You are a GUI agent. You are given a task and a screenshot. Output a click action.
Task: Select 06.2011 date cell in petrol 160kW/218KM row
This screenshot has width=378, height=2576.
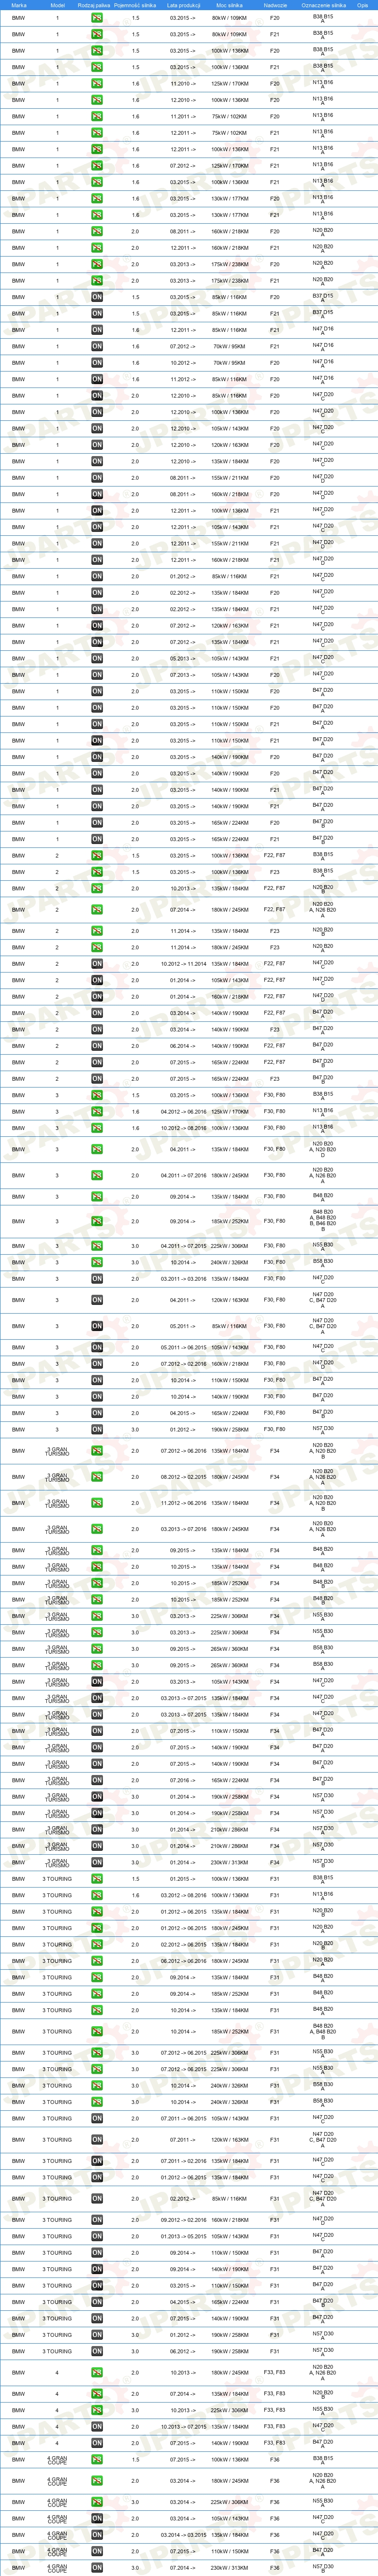pos(182,231)
